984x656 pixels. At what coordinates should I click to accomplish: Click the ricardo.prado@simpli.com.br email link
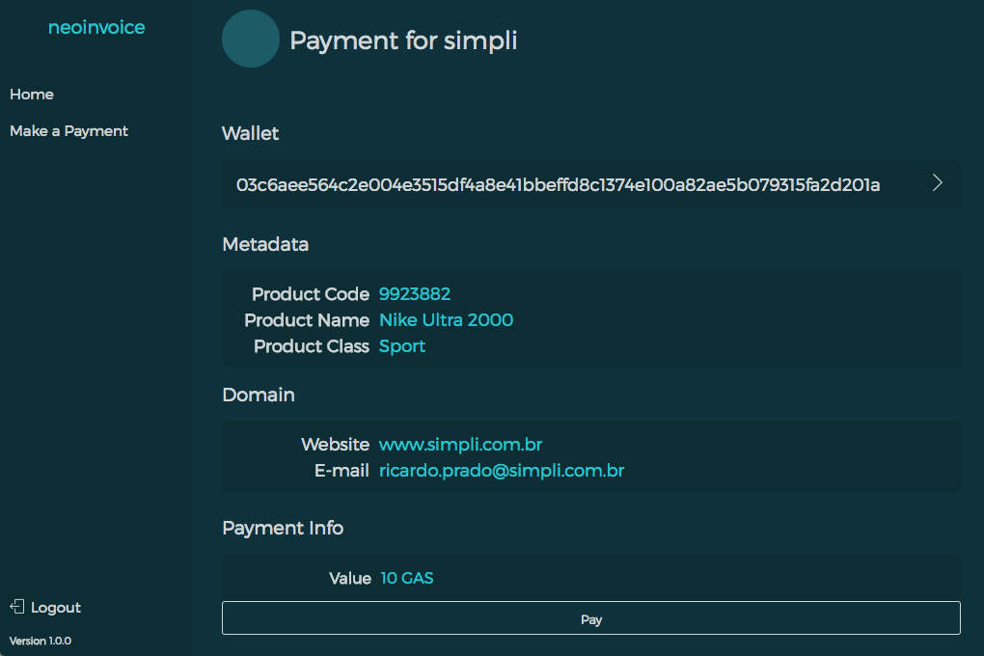pos(502,471)
